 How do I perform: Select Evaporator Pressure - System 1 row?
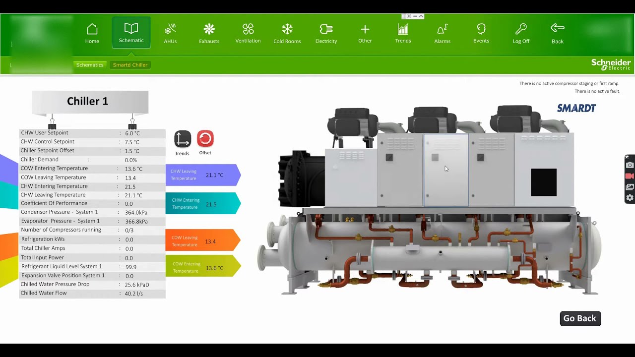point(92,221)
